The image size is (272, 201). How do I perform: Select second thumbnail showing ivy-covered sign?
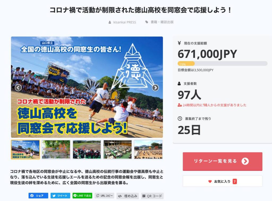point(56,149)
